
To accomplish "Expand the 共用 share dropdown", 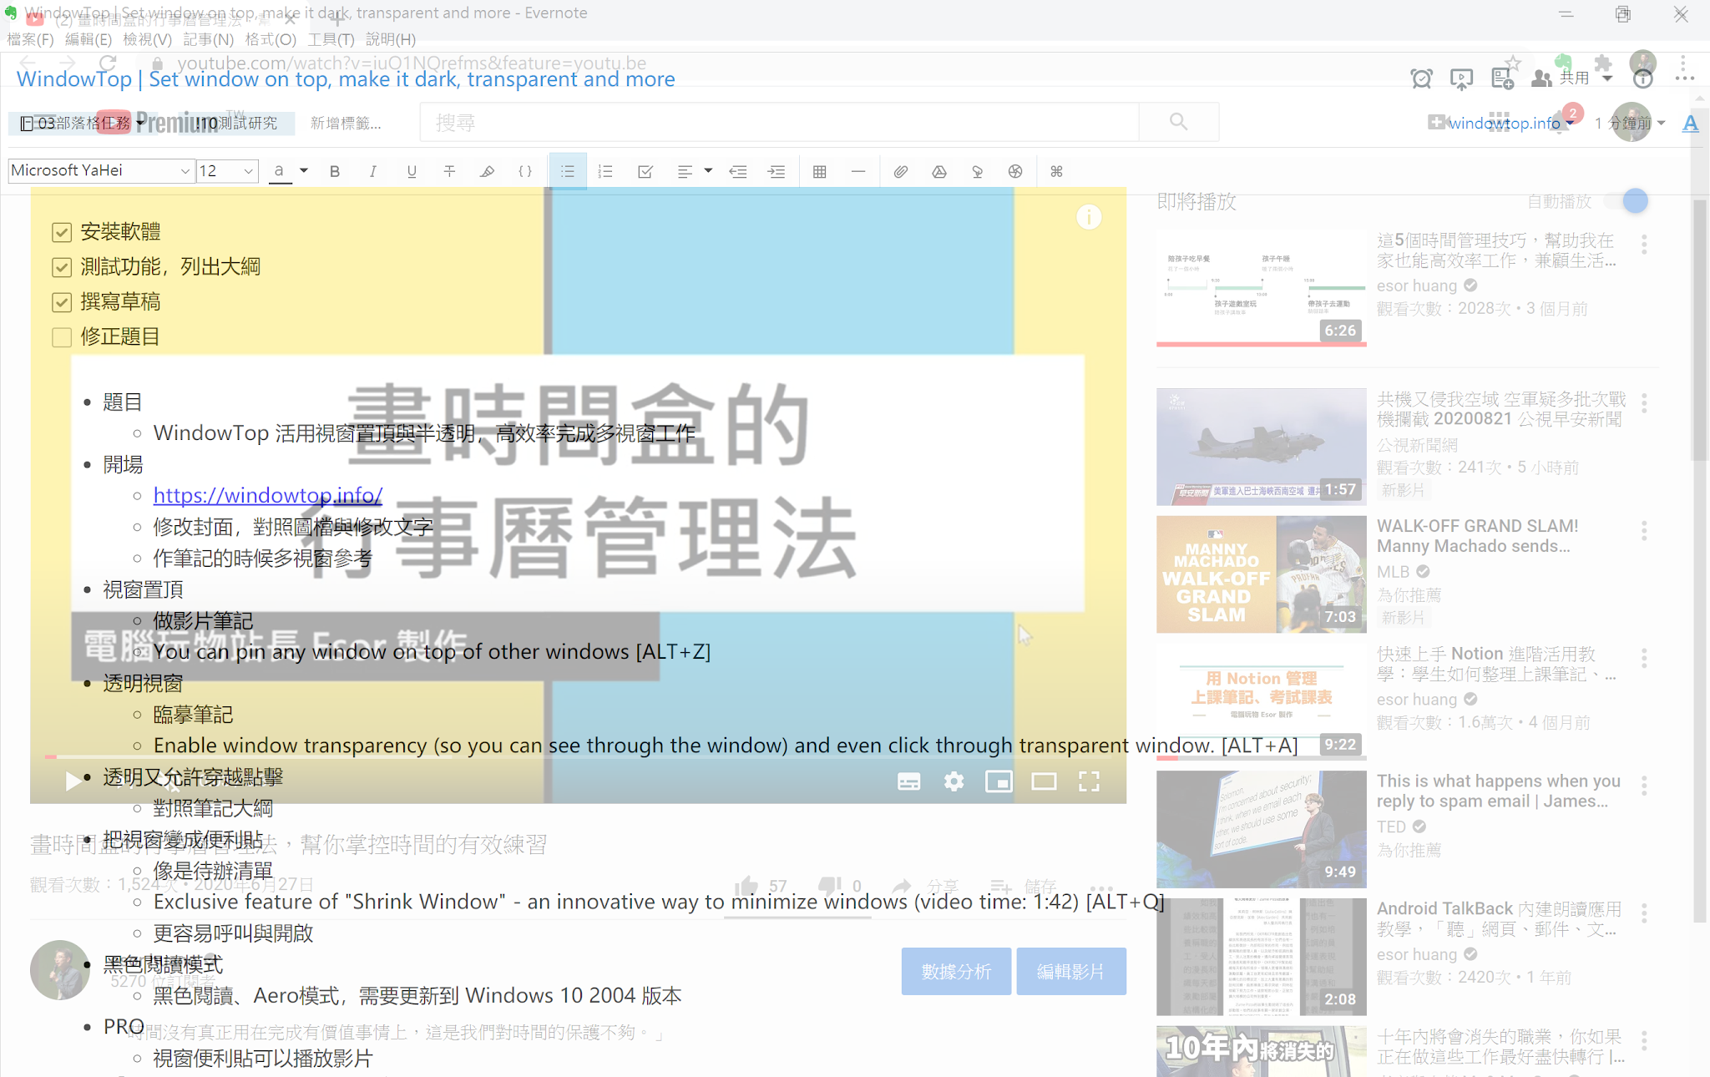I will pos(1607,78).
